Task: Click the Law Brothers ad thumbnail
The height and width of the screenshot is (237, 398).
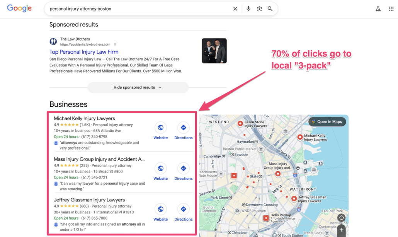Action: tap(214, 51)
